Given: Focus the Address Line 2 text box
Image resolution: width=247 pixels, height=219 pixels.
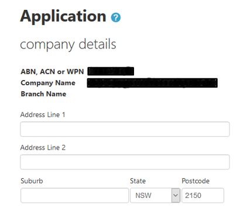Looking at the screenshot, I should click(125, 162).
